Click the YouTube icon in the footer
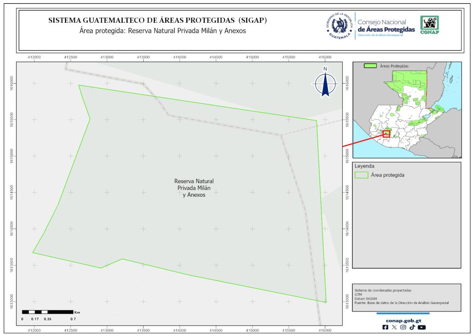 tap(421, 327)
